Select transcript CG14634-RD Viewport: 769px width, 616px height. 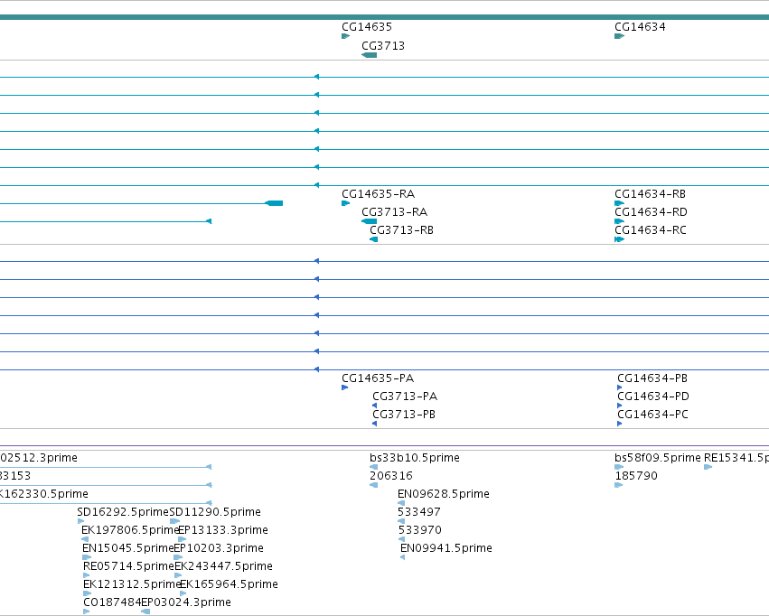pyautogui.click(x=651, y=212)
